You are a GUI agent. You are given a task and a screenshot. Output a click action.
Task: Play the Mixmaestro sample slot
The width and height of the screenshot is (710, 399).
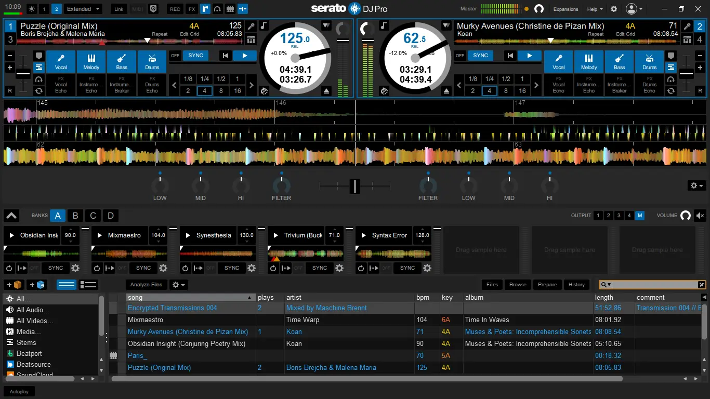click(x=100, y=235)
